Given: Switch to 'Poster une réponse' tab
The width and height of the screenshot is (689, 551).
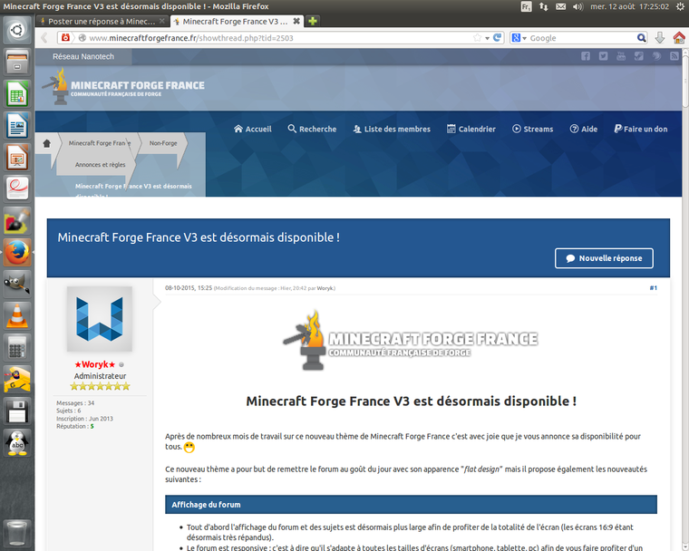Looking at the screenshot, I should click(102, 21).
